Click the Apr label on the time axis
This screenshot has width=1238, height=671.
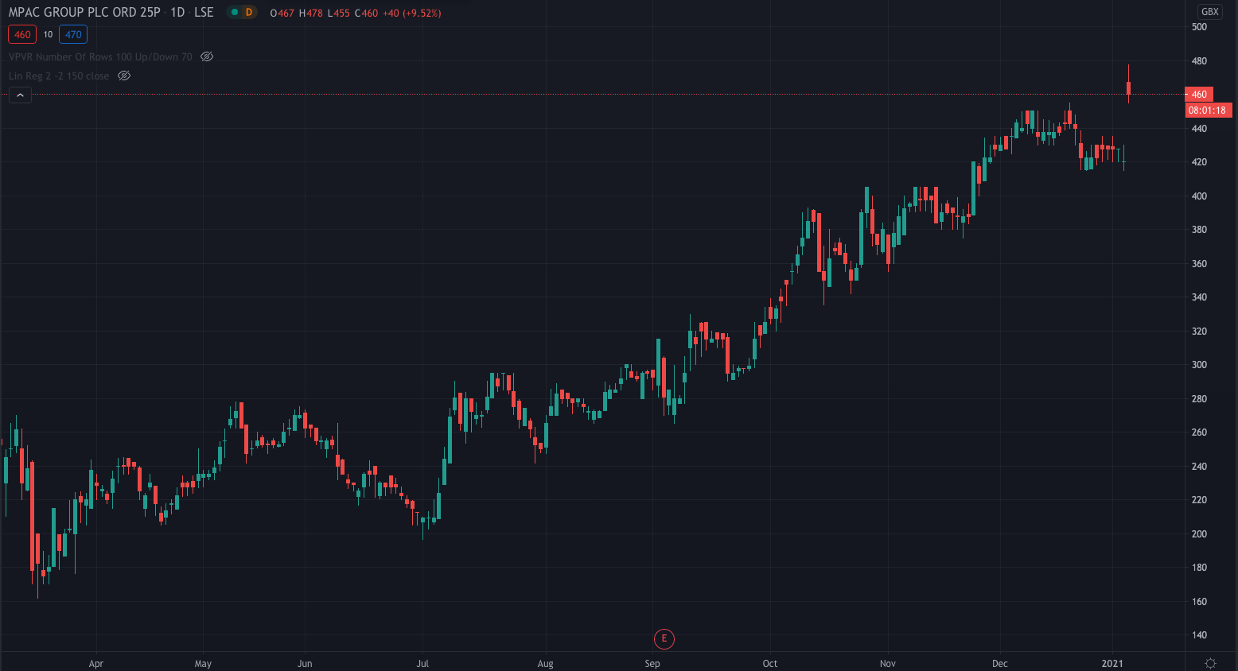[96, 663]
